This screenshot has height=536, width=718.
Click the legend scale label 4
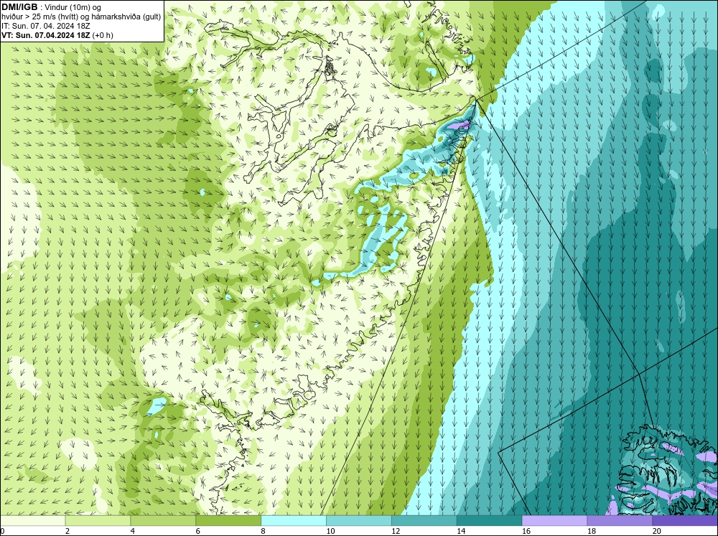tap(133, 531)
